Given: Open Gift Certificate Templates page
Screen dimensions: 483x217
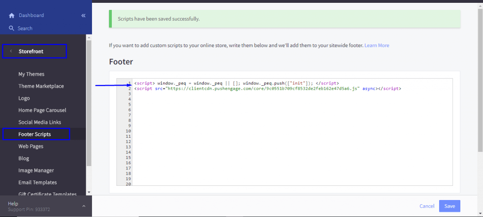Looking at the screenshot, I should coord(48,194).
